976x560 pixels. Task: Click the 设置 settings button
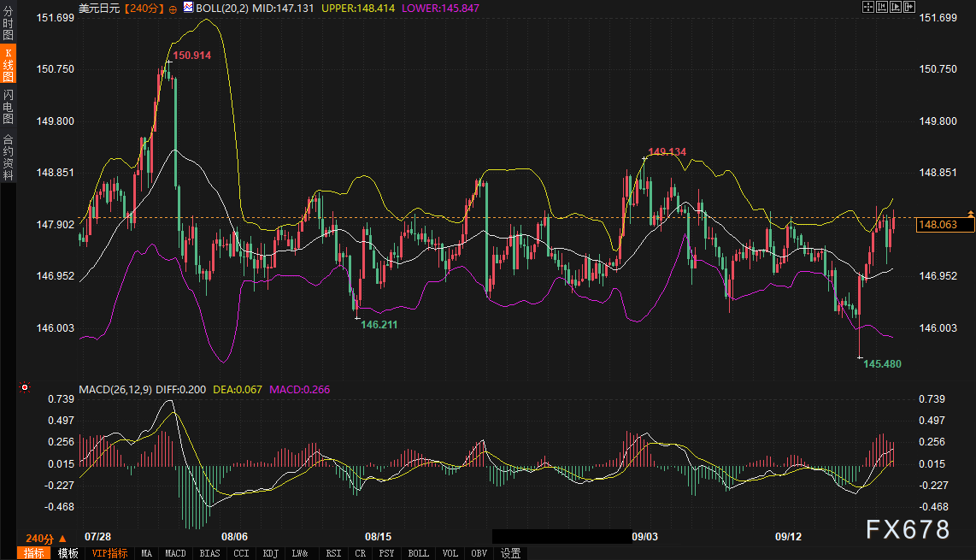pyautogui.click(x=511, y=553)
